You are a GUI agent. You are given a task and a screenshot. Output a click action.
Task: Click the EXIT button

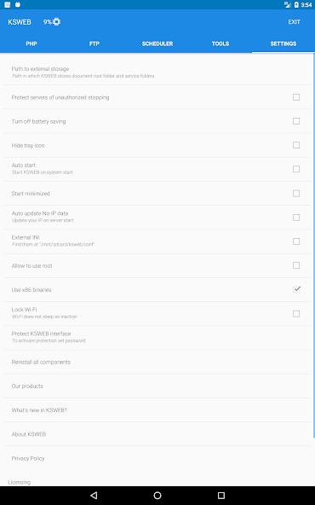(294, 22)
